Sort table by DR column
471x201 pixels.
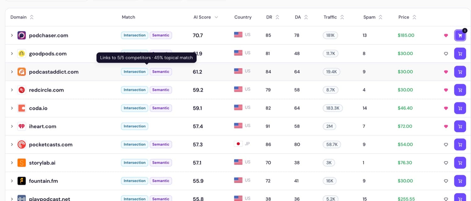(273, 17)
